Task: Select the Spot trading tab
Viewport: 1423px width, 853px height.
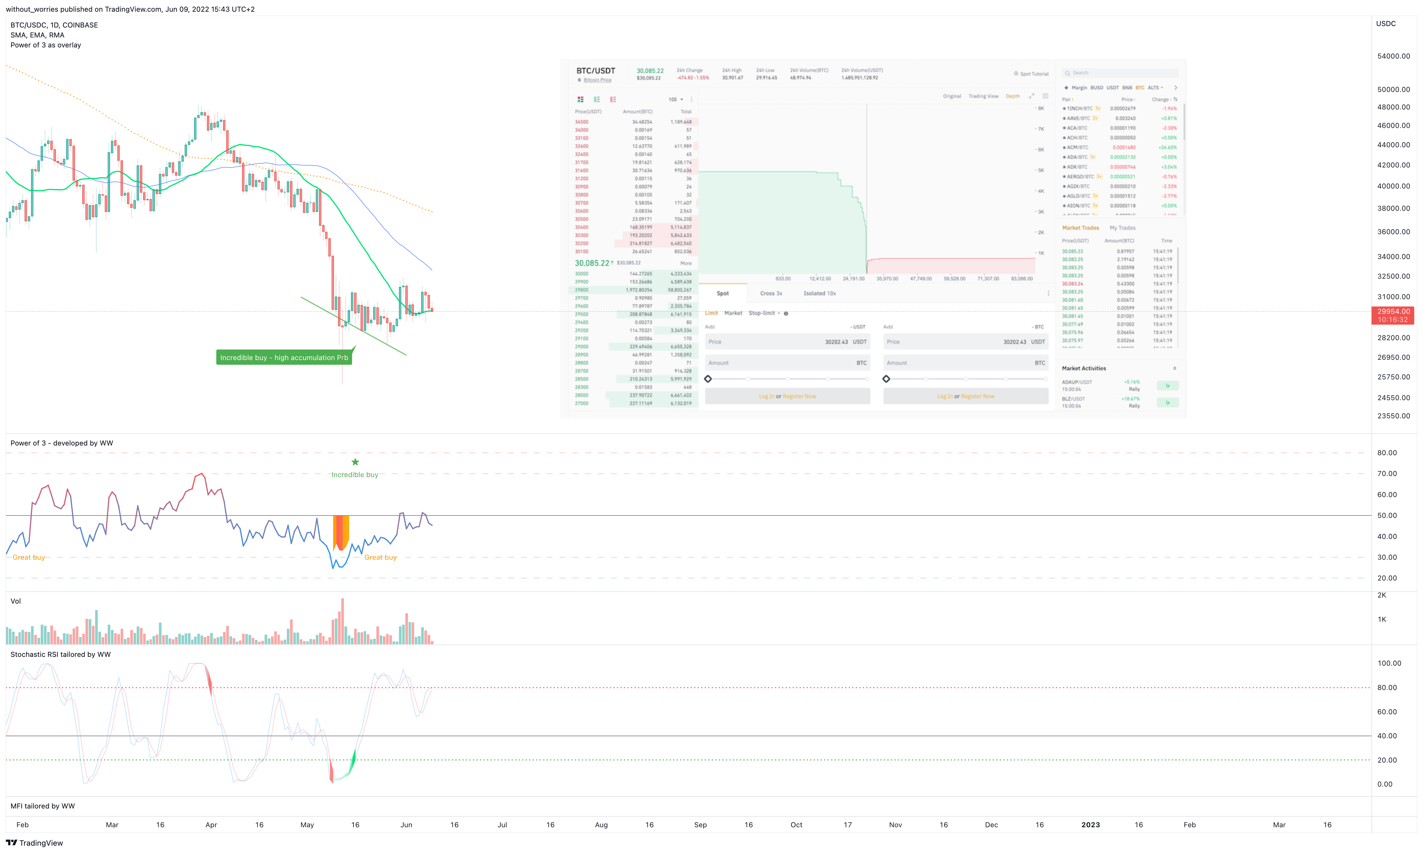Action: (722, 293)
